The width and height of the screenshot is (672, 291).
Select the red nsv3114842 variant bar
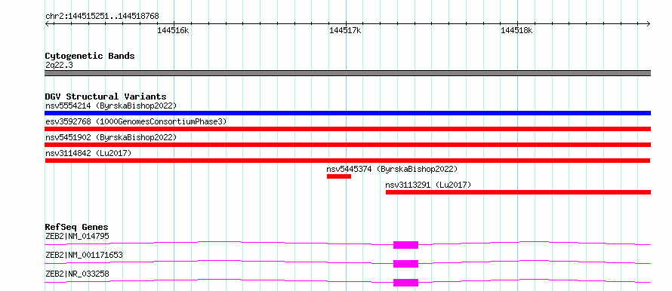point(347,161)
